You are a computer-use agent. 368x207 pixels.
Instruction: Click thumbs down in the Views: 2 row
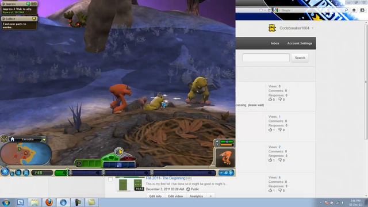point(280,160)
